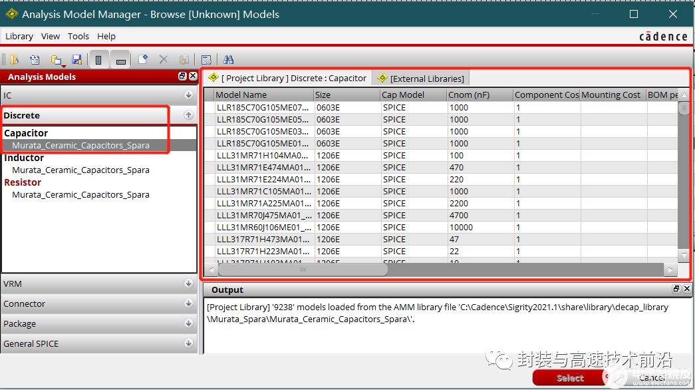Expand the IC category section
Screen dimensions: 695x390
click(188, 96)
